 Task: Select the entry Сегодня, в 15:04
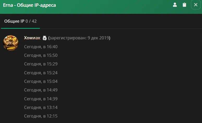(41, 81)
